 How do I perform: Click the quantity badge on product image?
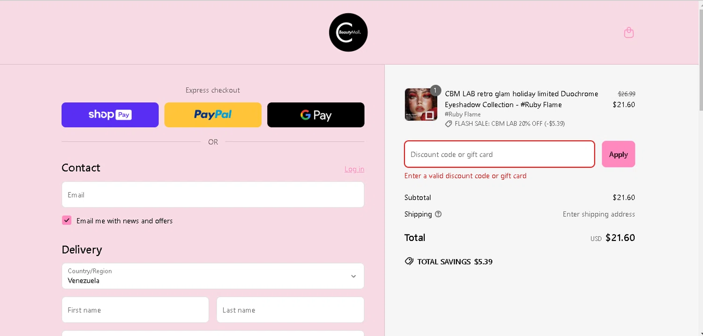[x=435, y=90]
